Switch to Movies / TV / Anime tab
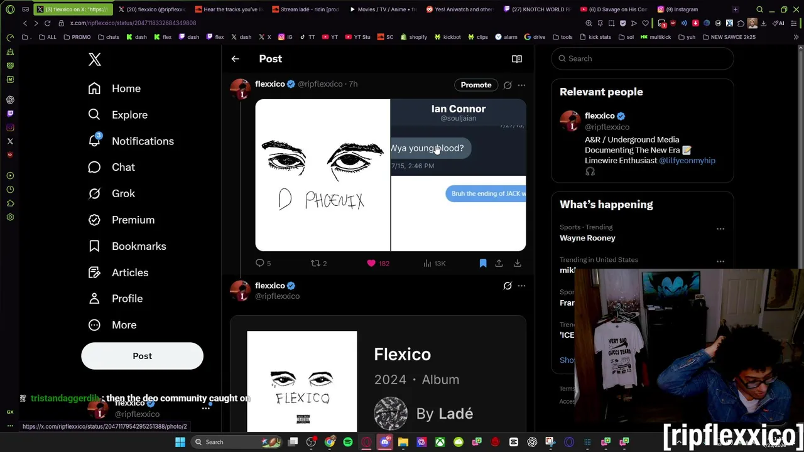 click(x=382, y=9)
